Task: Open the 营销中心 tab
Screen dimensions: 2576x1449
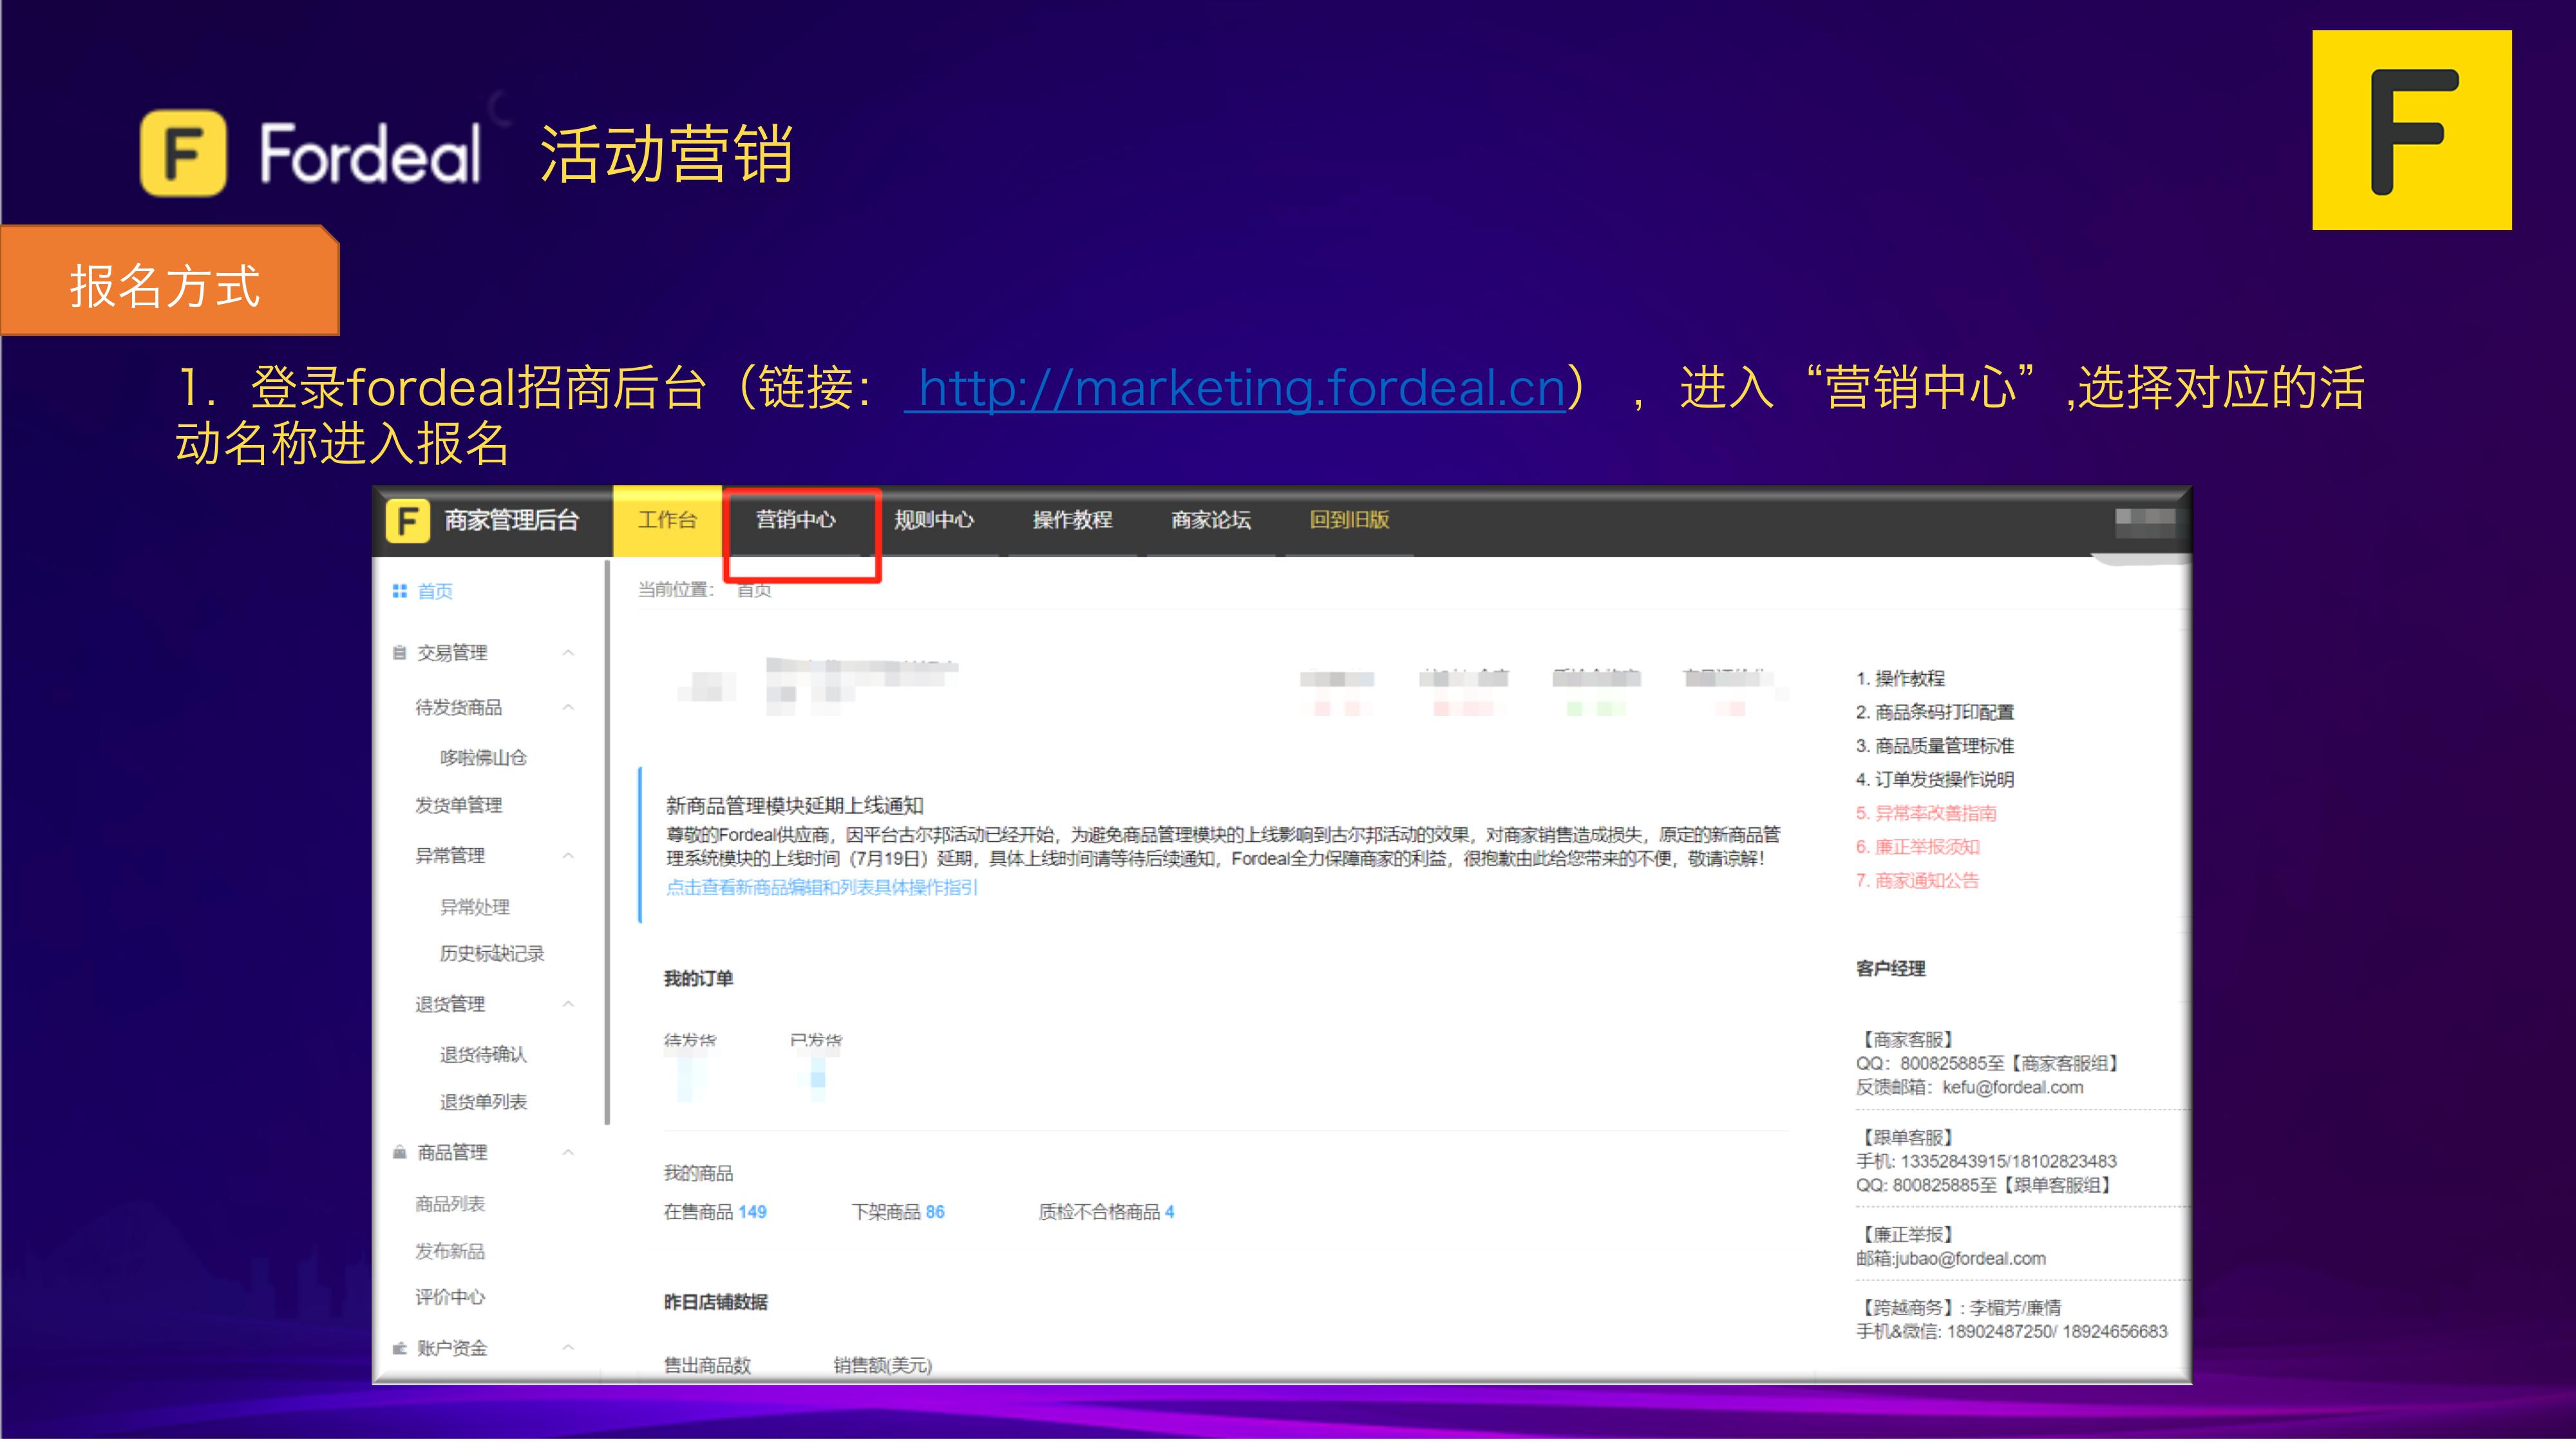Action: (x=796, y=520)
